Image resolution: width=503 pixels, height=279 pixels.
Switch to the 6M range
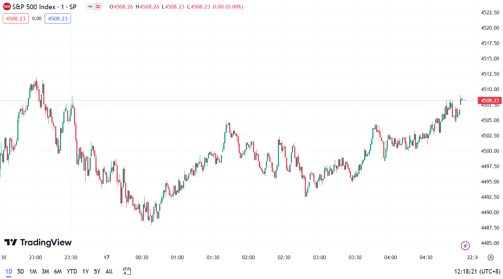[58, 271]
